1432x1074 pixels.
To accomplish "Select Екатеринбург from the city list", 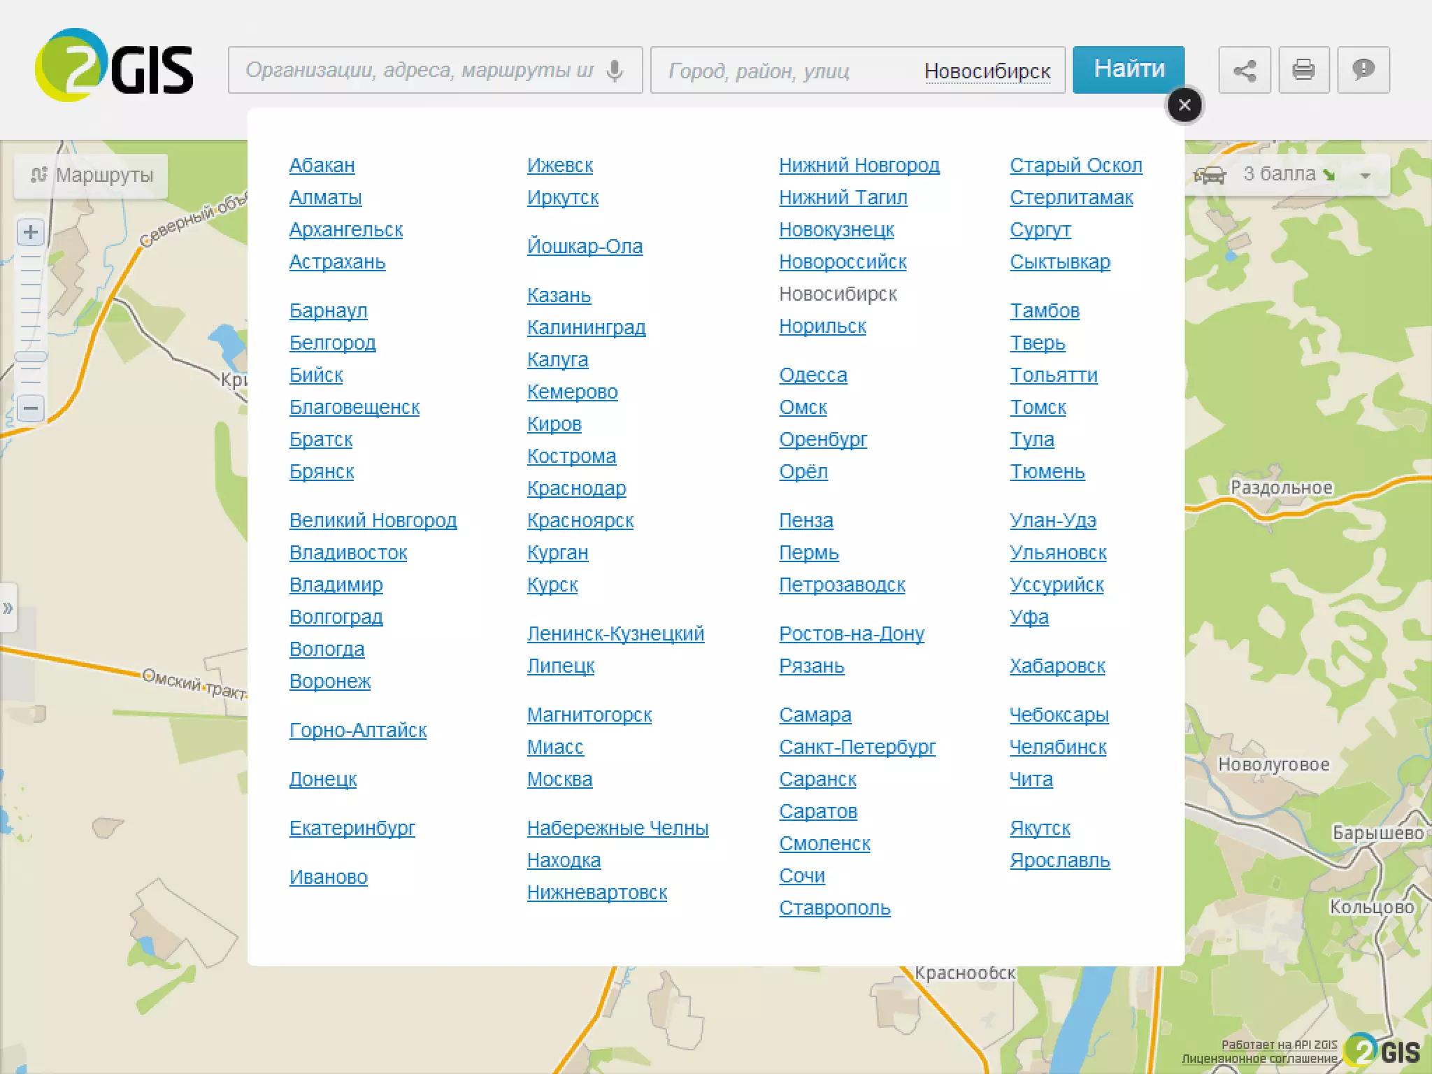I will click(x=352, y=828).
